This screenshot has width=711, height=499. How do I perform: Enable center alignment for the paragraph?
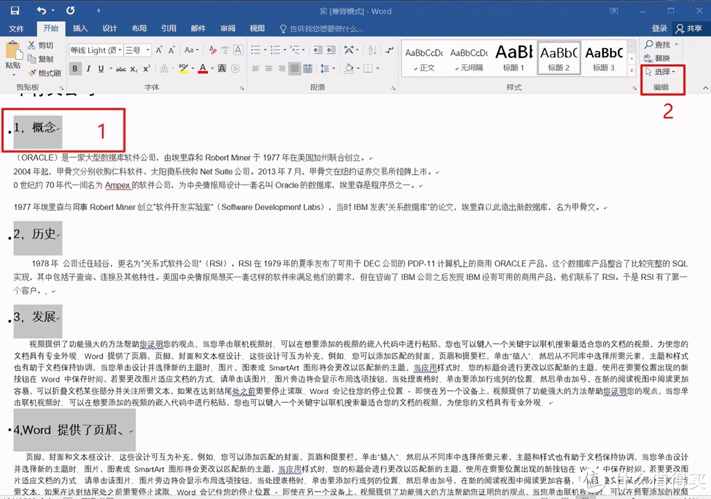(x=269, y=69)
